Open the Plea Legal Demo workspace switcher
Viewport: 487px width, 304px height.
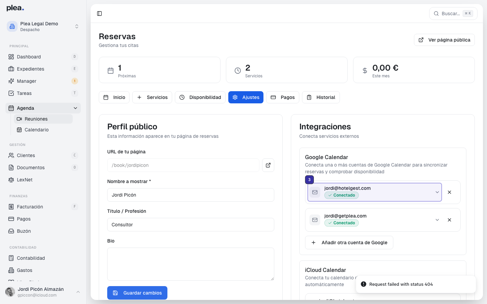[x=43, y=26]
